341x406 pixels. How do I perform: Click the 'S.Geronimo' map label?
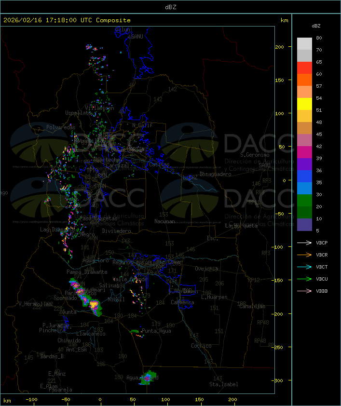point(255,155)
